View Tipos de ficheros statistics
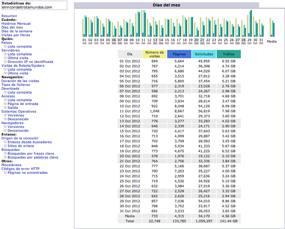The width and height of the screenshot is (285, 229). (x=16, y=85)
